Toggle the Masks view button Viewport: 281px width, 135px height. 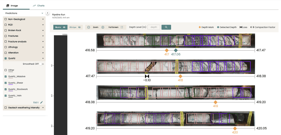(61, 27)
